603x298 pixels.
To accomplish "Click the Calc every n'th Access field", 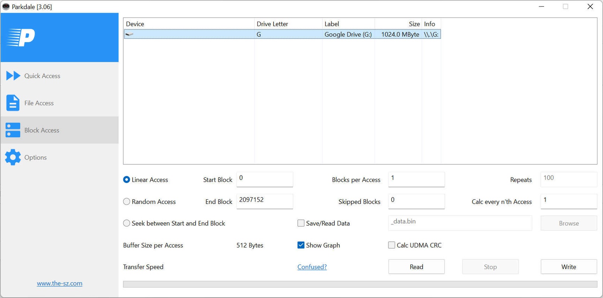I will (569, 201).
